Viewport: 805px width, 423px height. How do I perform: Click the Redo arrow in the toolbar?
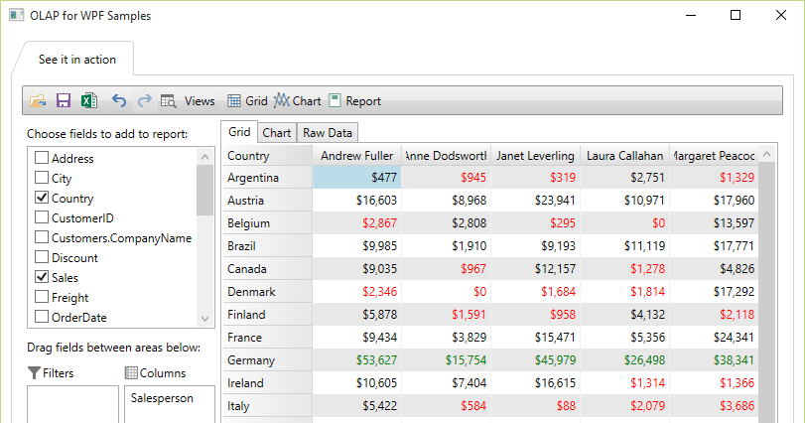[x=144, y=100]
